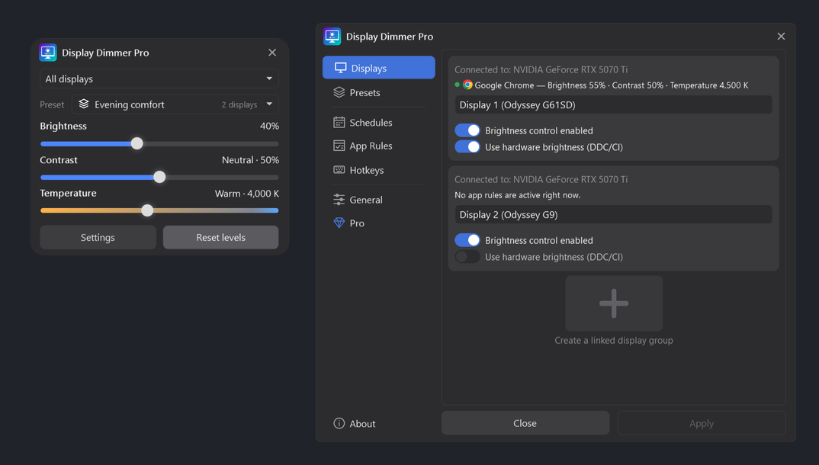819x465 pixels.
Task: Click the plus icon to add display group
Action: (x=614, y=303)
